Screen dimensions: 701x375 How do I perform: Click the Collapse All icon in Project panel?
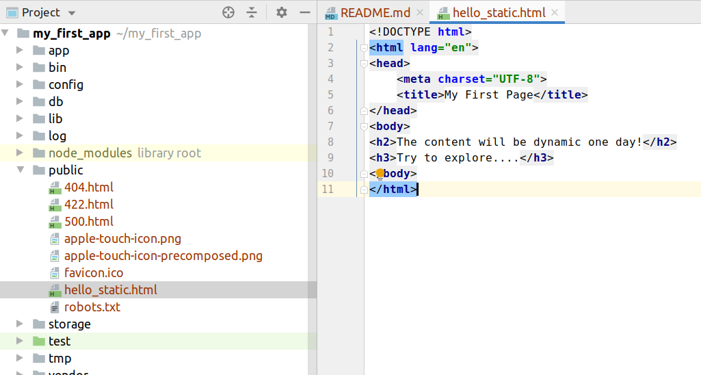252,12
